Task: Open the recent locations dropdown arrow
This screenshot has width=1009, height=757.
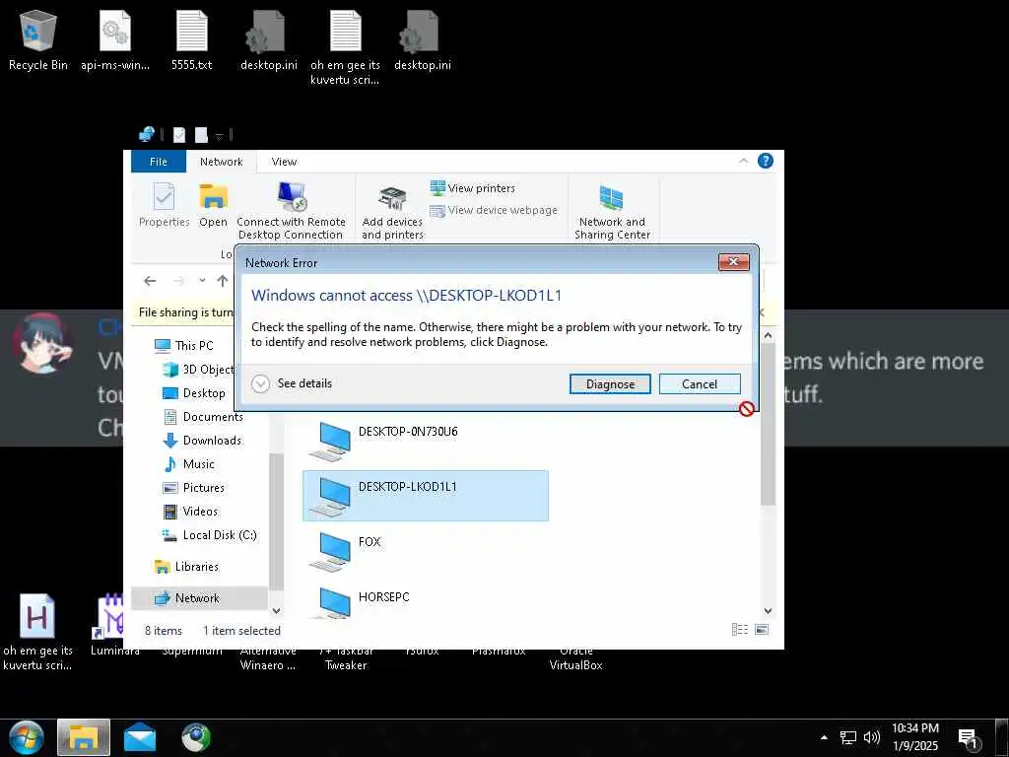Action: [x=202, y=281]
